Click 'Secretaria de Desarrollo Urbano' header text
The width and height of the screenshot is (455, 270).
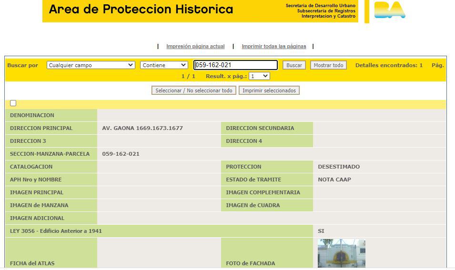(320, 6)
